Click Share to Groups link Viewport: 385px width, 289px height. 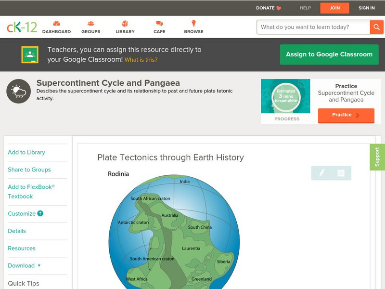tap(29, 170)
